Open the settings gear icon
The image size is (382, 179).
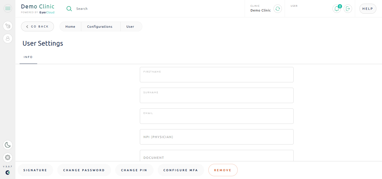(x=8, y=157)
